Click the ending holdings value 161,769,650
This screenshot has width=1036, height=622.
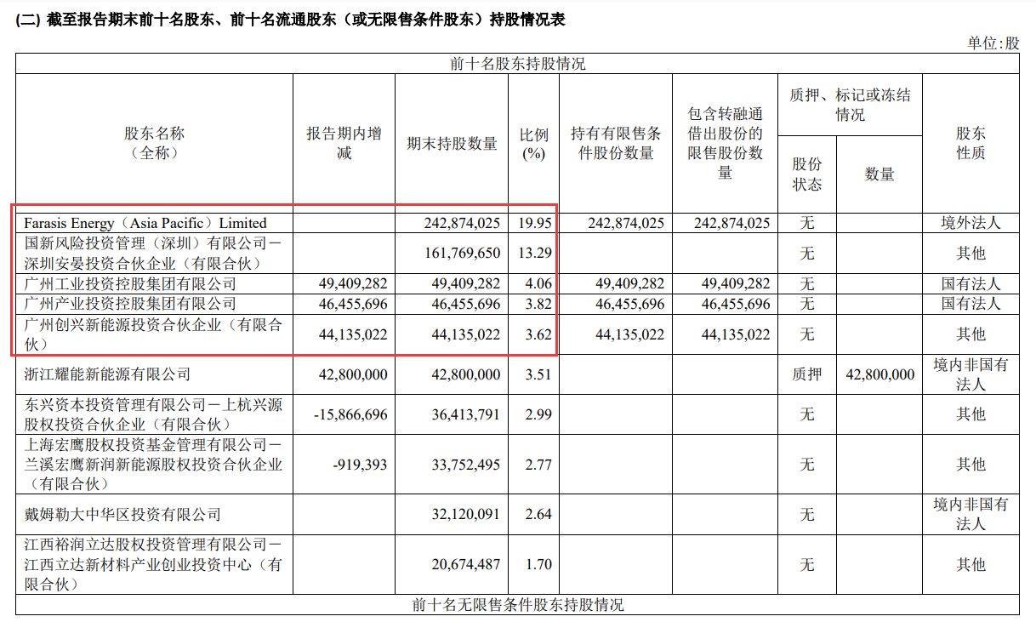click(462, 254)
